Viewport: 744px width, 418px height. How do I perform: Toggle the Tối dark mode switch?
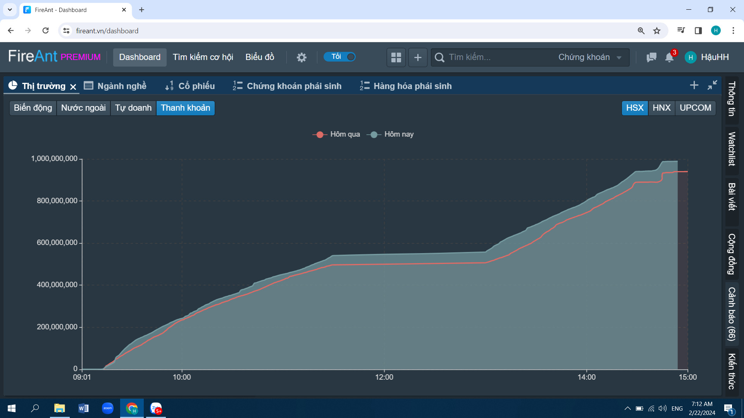(x=339, y=57)
